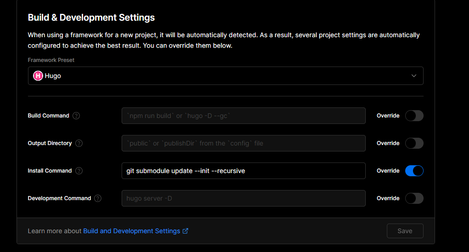Enable the Output Directory override toggle
Screen dimensions: 469x252
click(414, 143)
